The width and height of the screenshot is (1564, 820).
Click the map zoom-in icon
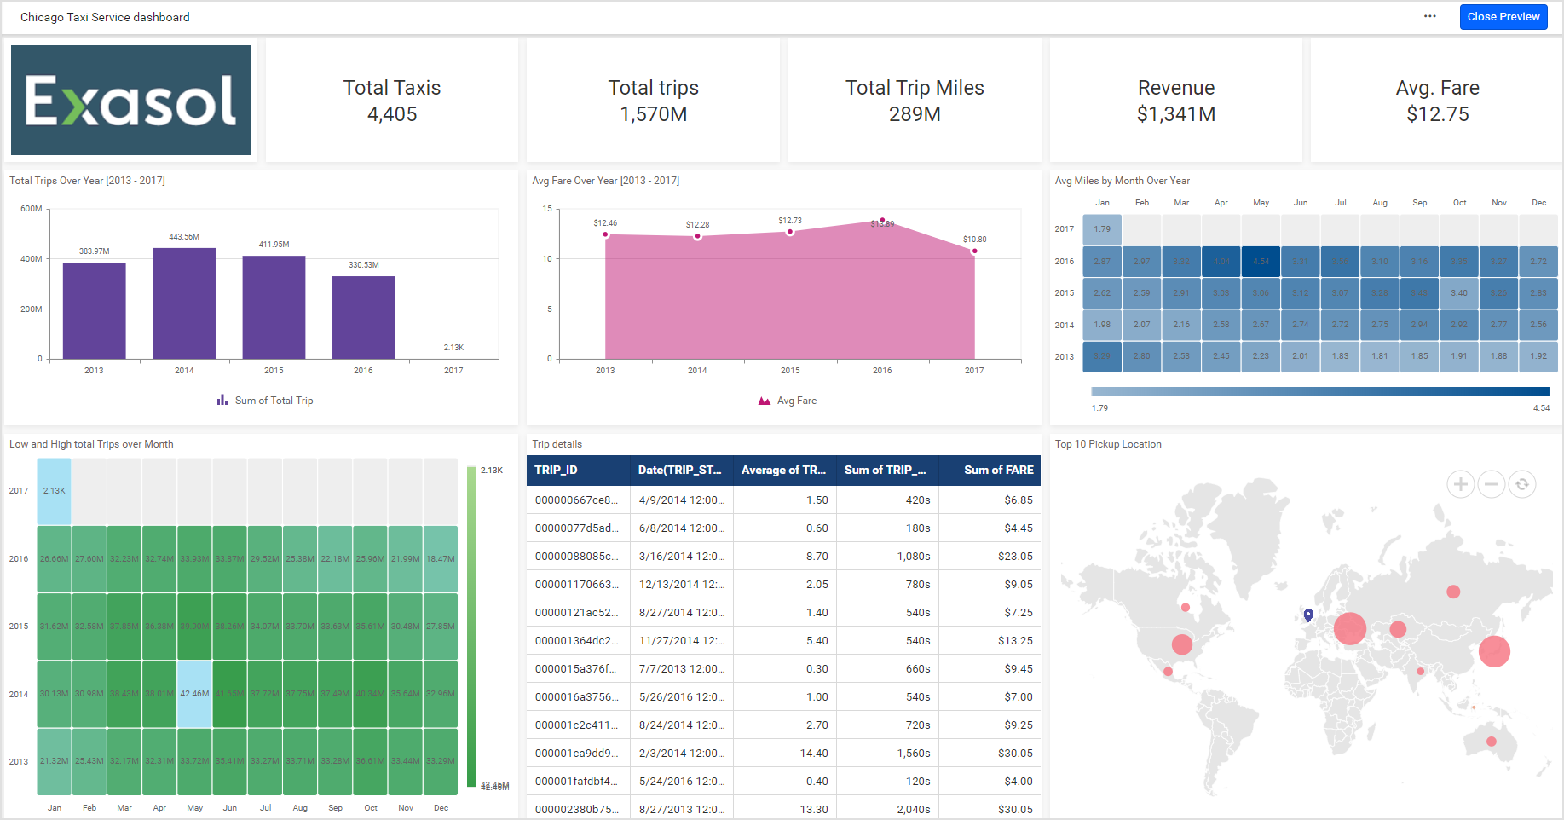[1460, 483]
